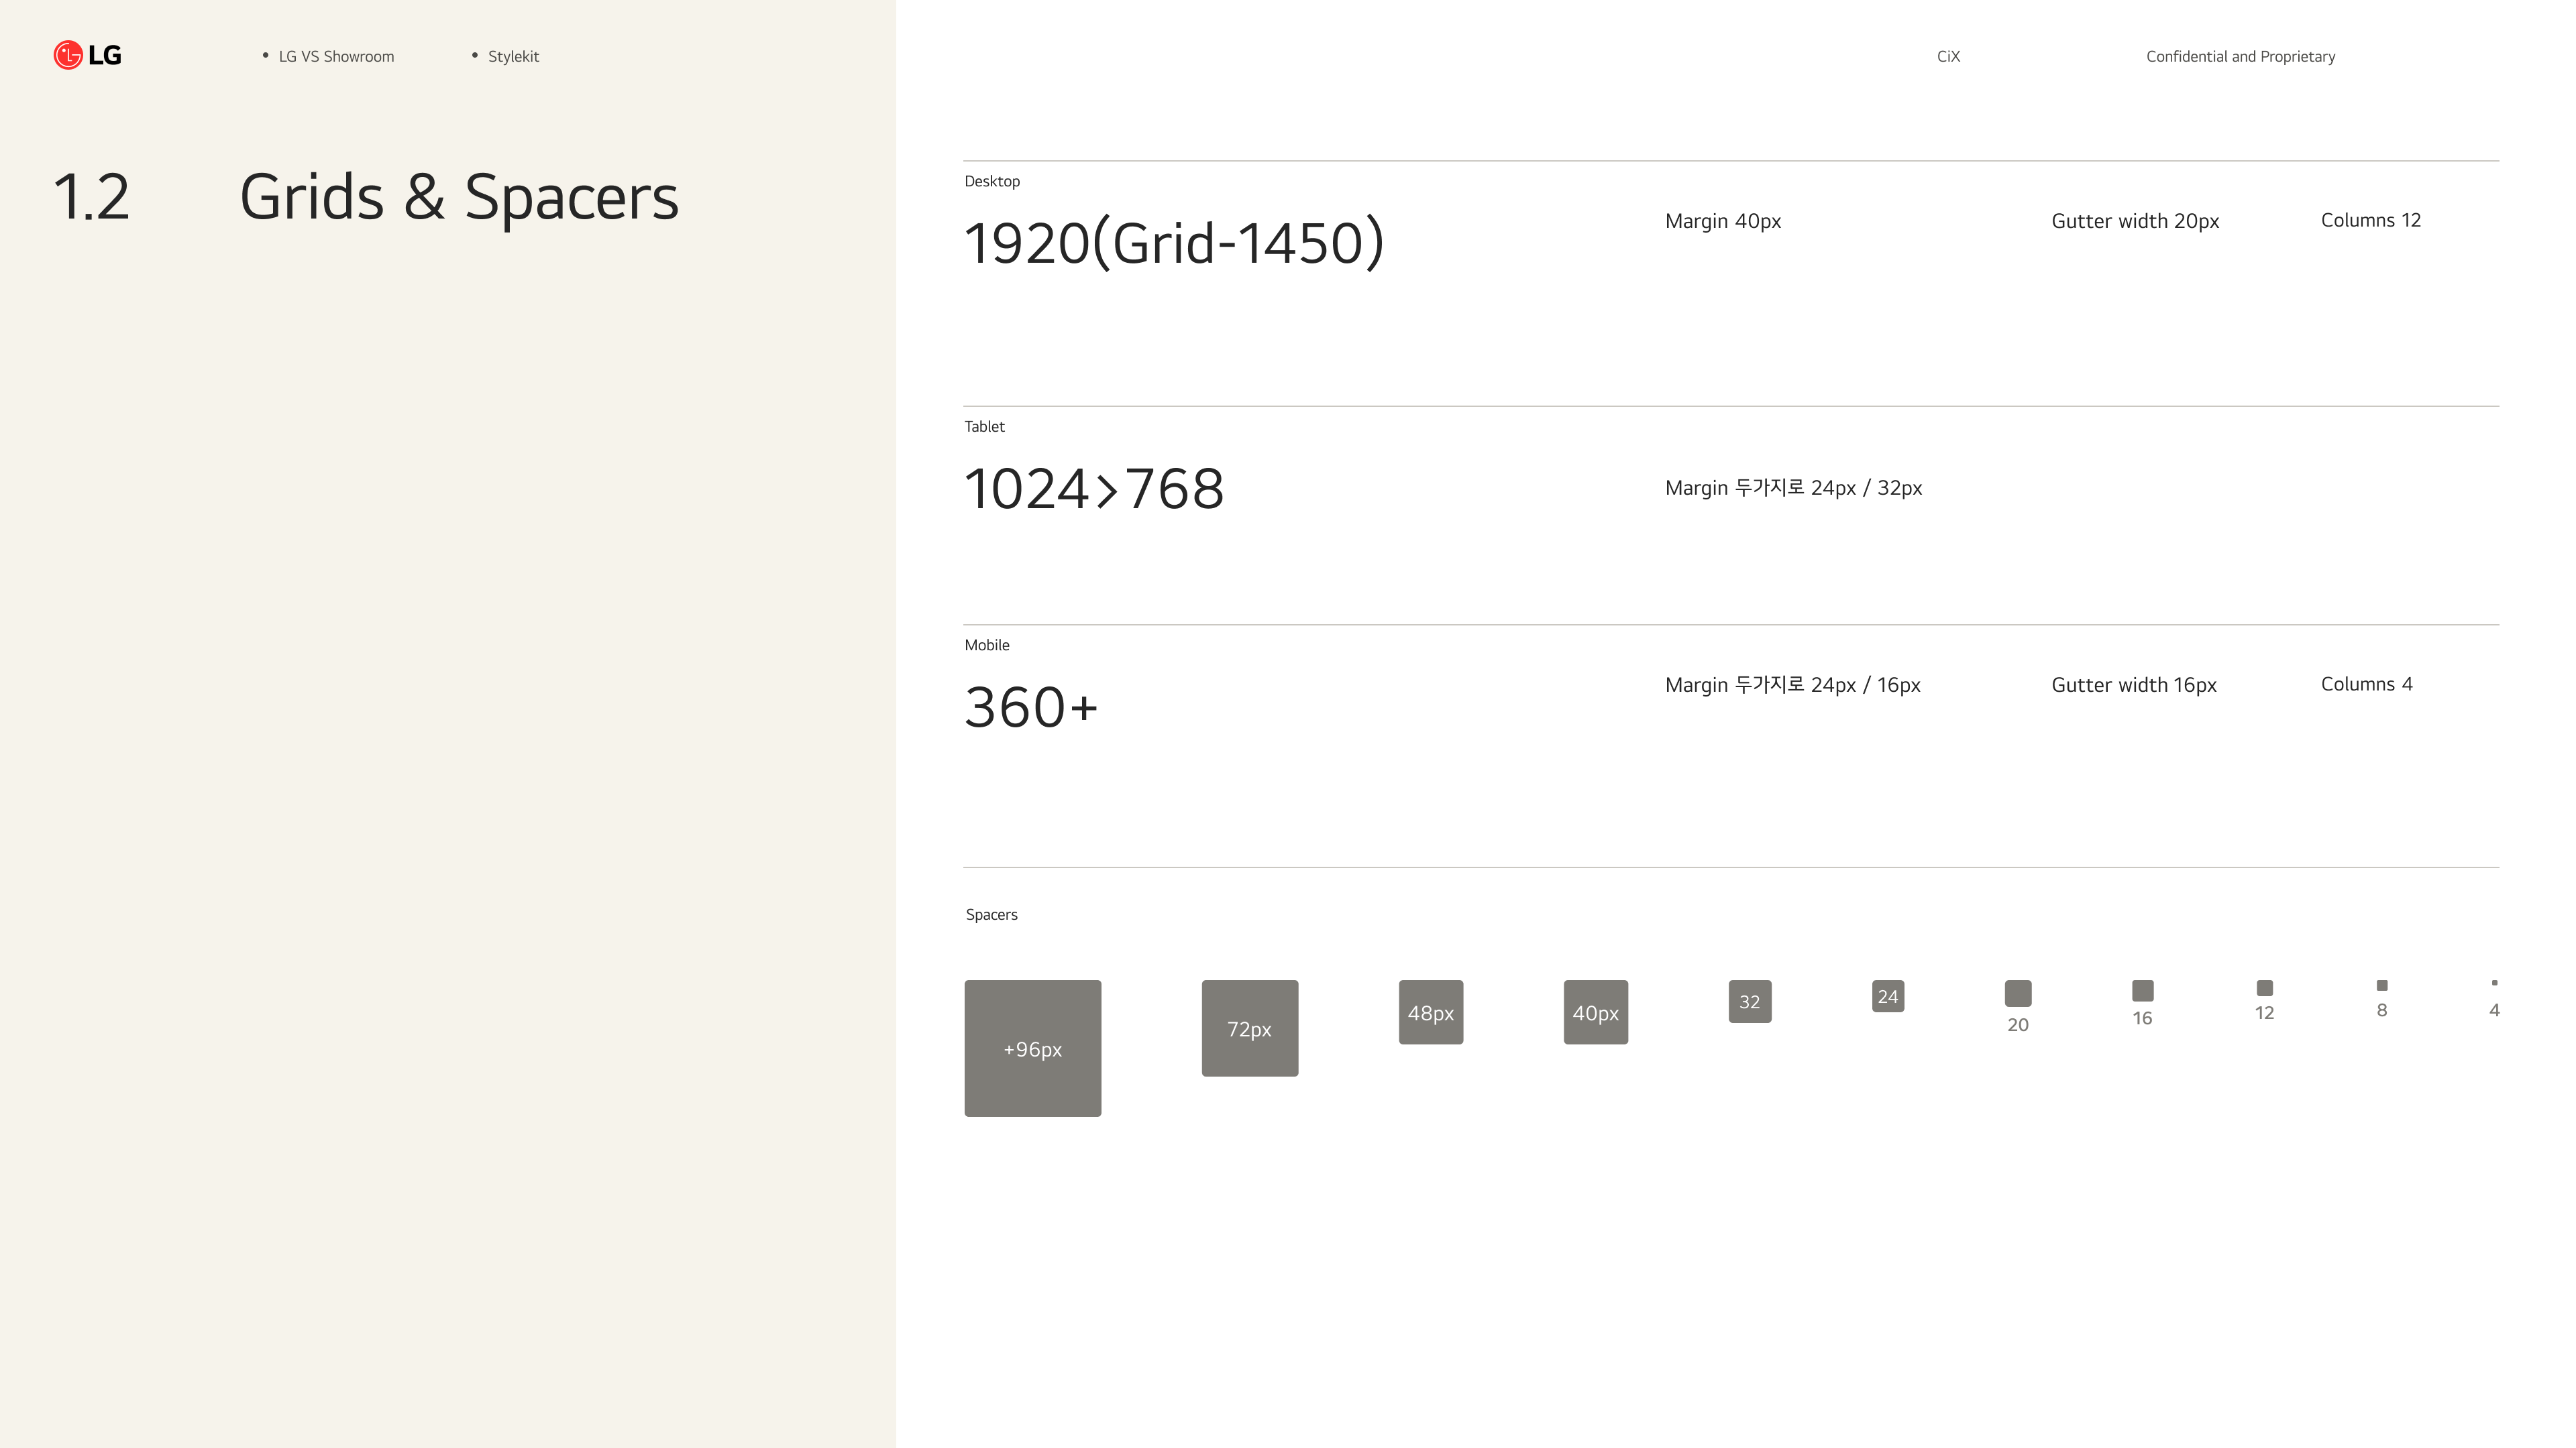
Task: Select the 1920(Grid-1450) desktop heading
Action: click(1173, 243)
